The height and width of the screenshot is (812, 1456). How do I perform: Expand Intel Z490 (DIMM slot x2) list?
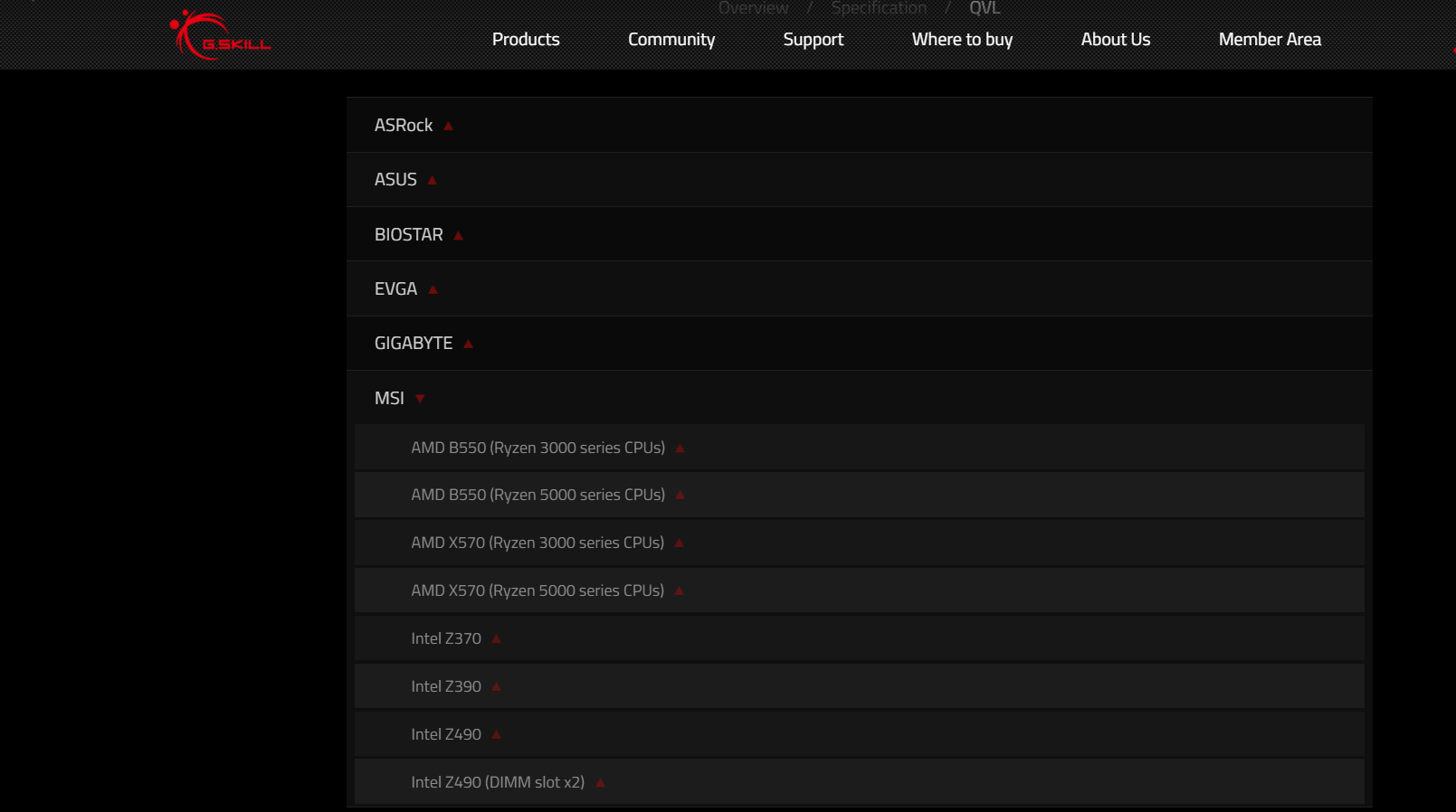pos(859,782)
